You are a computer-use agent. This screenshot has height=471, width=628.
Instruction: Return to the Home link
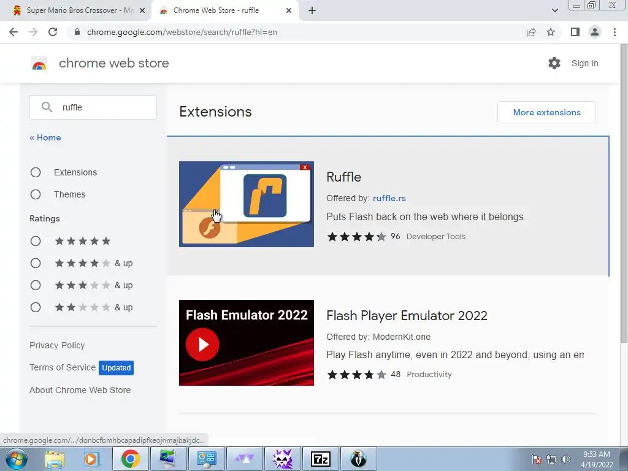[x=45, y=137]
